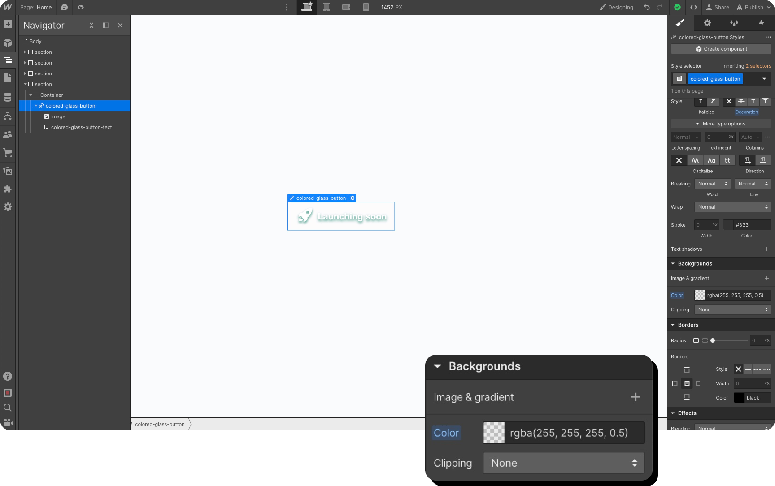Enable italic text styling
Screen dimensions: 775x486
click(713, 102)
